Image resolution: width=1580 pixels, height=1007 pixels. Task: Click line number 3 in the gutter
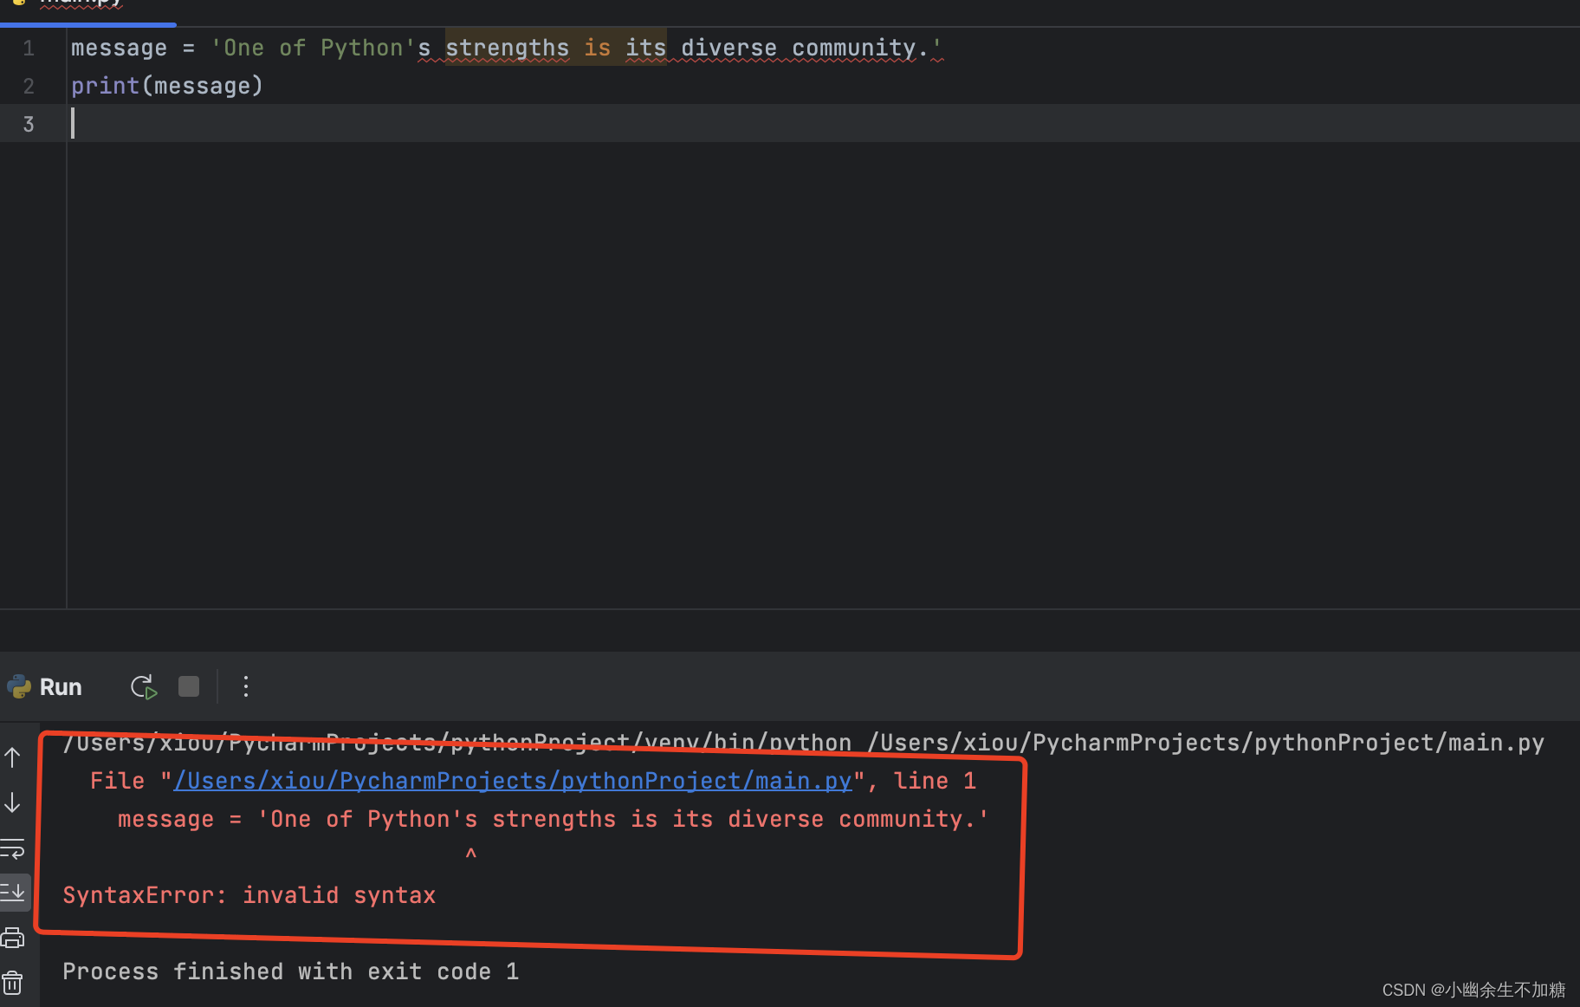coord(29,125)
